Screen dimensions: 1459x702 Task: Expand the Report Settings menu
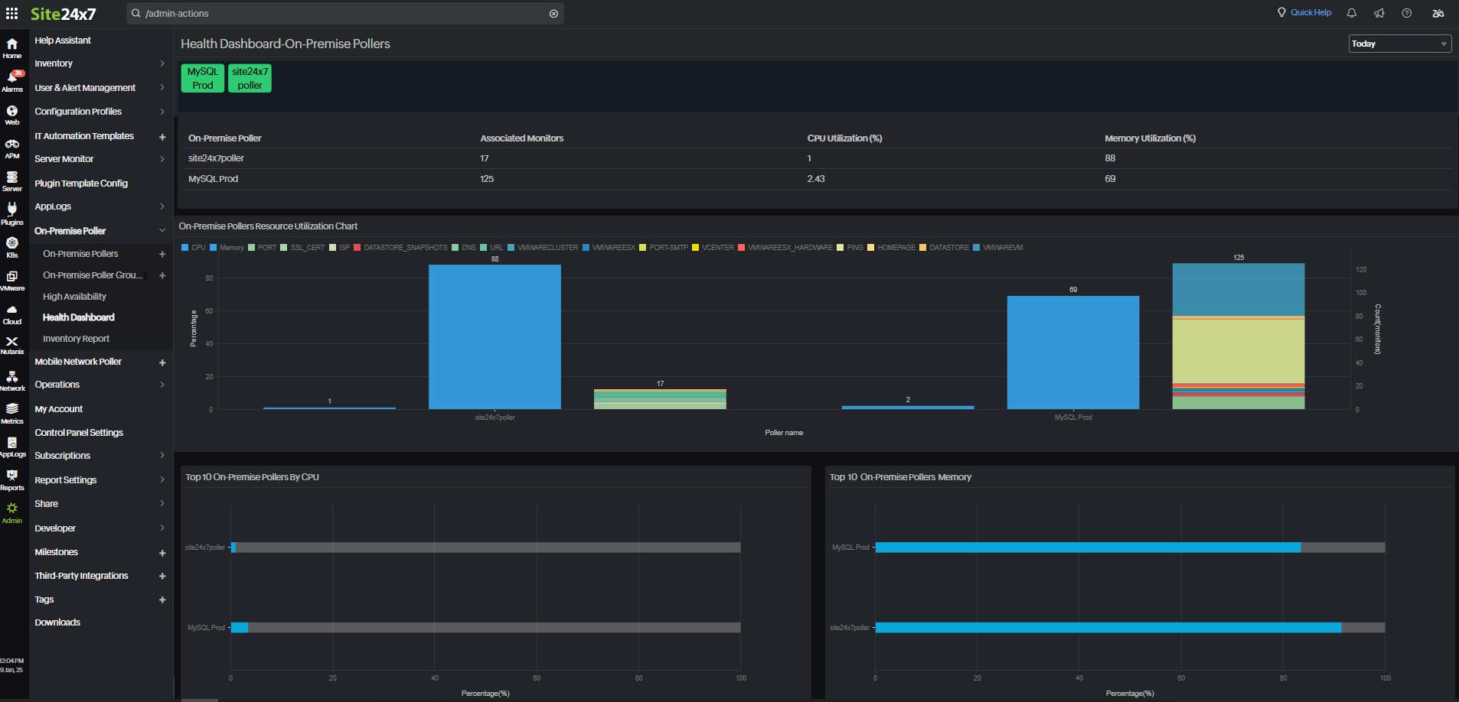coord(67,479)
